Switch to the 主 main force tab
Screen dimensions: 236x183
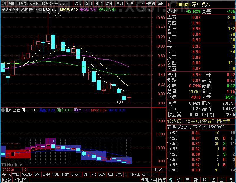point(222,180)
